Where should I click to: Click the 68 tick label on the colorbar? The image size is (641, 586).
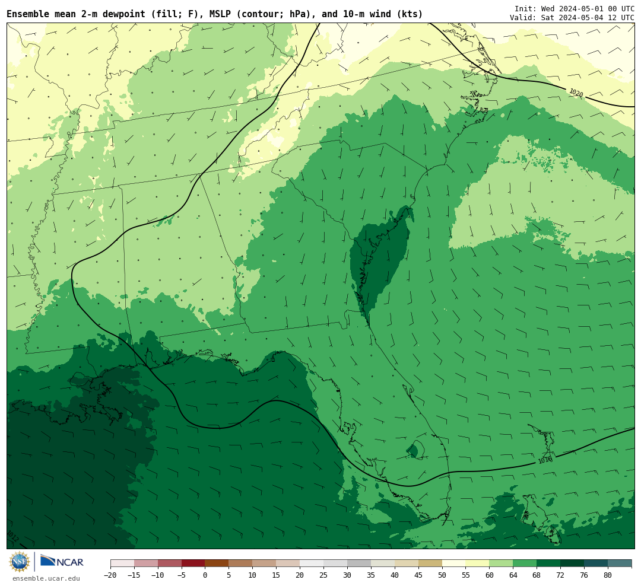pyautogui.click(x=537, y=575)
